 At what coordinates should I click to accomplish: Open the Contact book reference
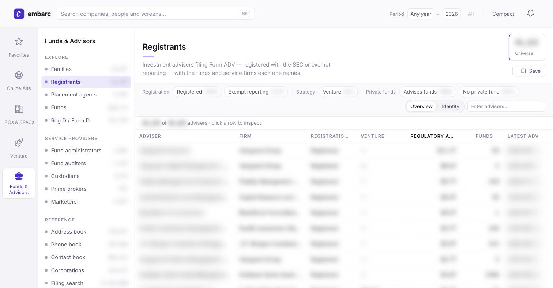[86, 257]
